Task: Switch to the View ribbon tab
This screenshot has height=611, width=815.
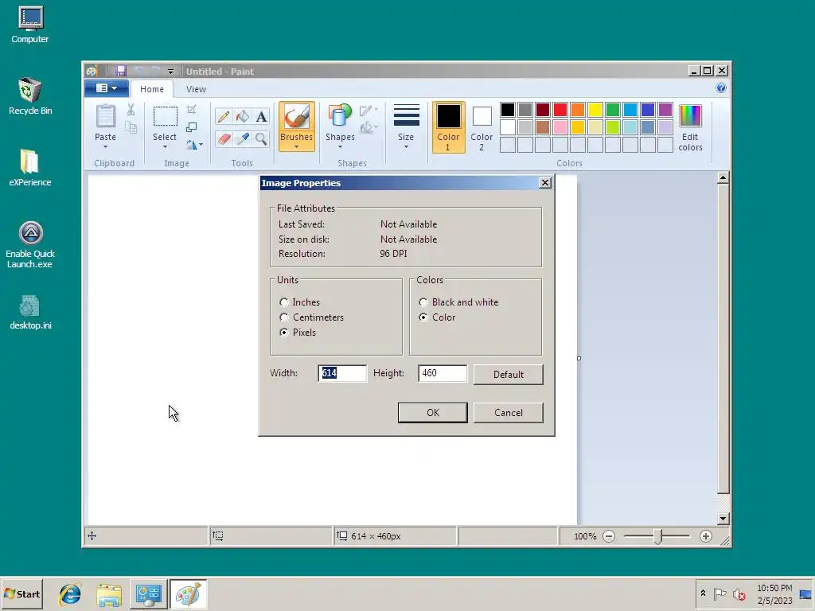Action: pos(196,89)
